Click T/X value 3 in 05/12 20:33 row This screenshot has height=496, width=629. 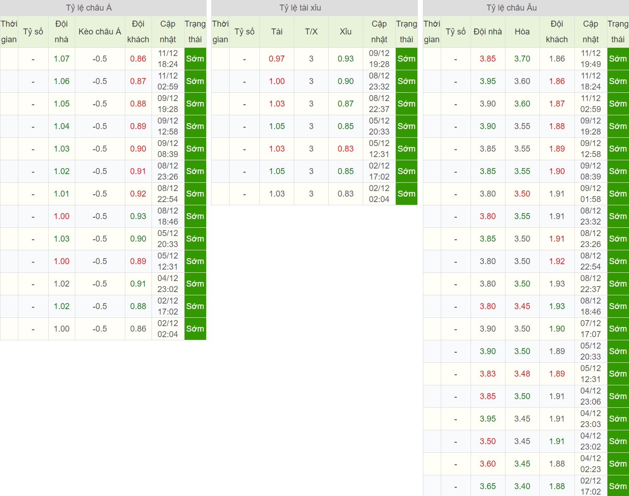tap(311, 126)
